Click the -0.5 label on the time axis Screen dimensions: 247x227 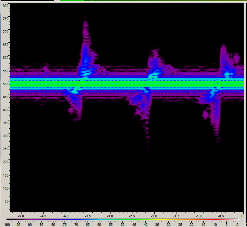pyautogui.click(x=221, y=216)
